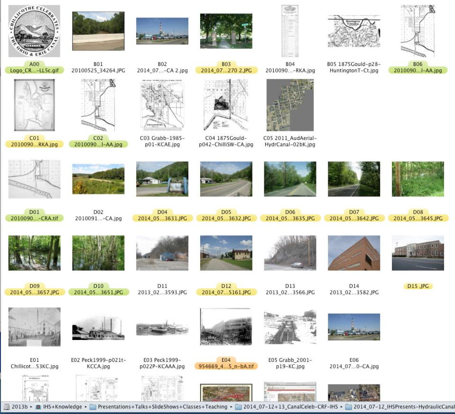Select the D13 hillside with car photo
The width and height of the screenshot is (455, 414).
pos(290,253)
